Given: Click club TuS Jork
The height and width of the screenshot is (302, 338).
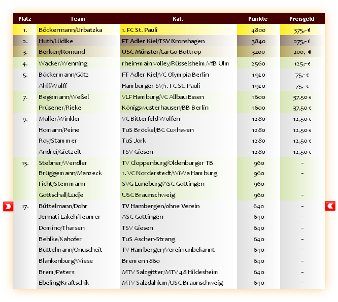Looking at the screenshot, I should [134, 141].
